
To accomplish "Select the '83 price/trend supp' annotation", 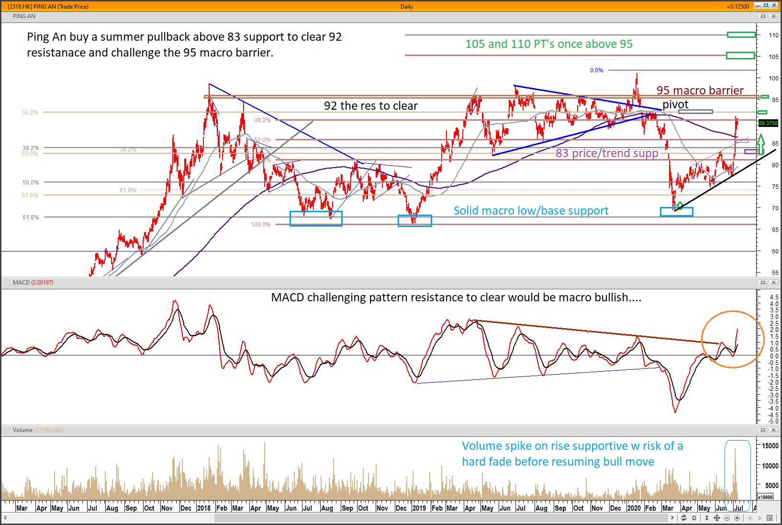I will click(607, 153).
